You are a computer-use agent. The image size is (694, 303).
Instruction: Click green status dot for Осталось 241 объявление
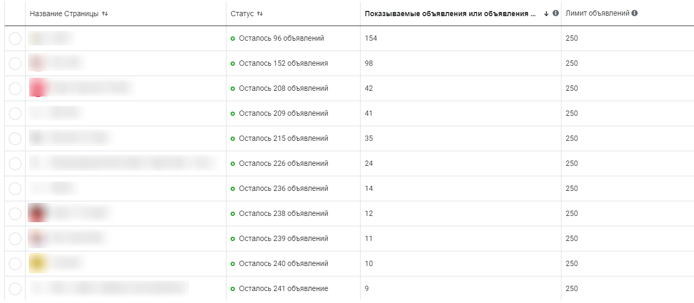[233, 289]
